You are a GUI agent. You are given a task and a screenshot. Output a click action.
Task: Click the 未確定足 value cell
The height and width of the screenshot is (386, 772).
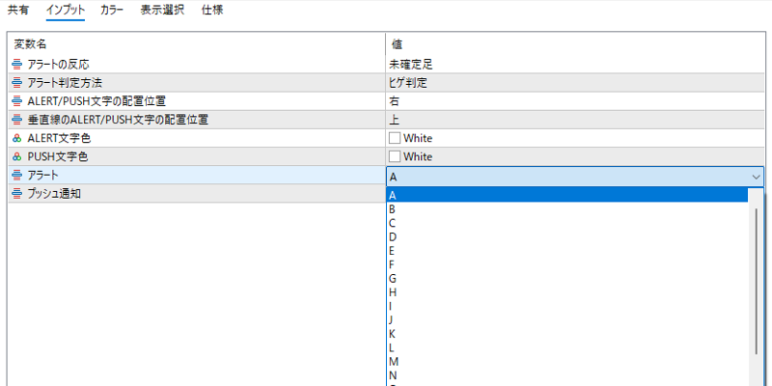click(575, 64)
